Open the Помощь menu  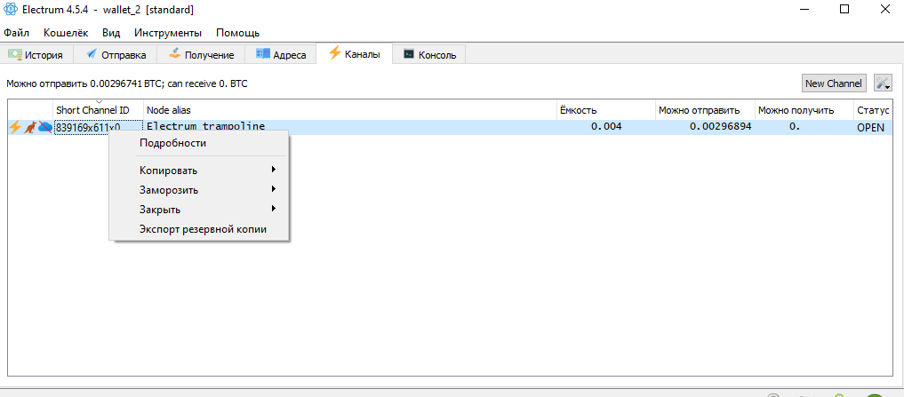(237, 33)
